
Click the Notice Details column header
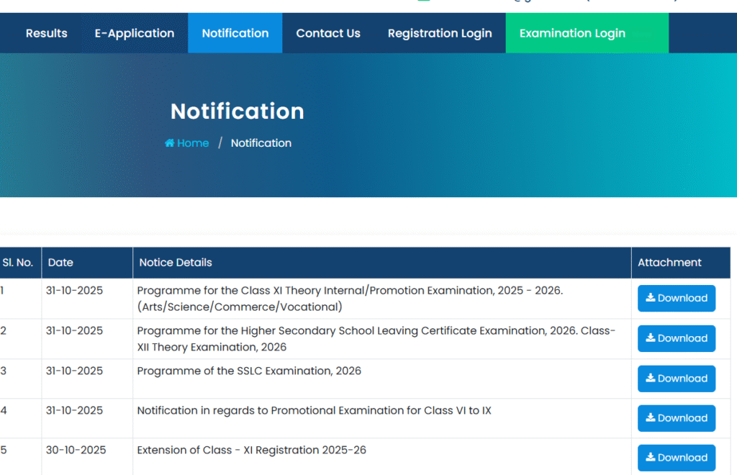click(x=176, y=263)
